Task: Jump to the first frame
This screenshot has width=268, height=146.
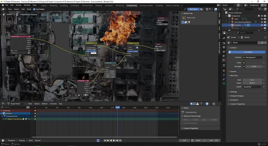Action: (x=105, y=140)
